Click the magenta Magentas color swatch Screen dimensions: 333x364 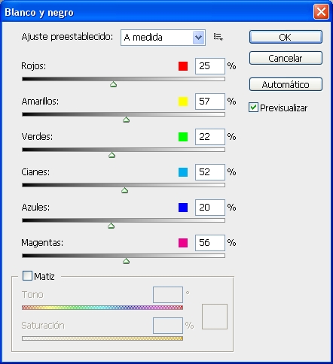click(183, 243)
